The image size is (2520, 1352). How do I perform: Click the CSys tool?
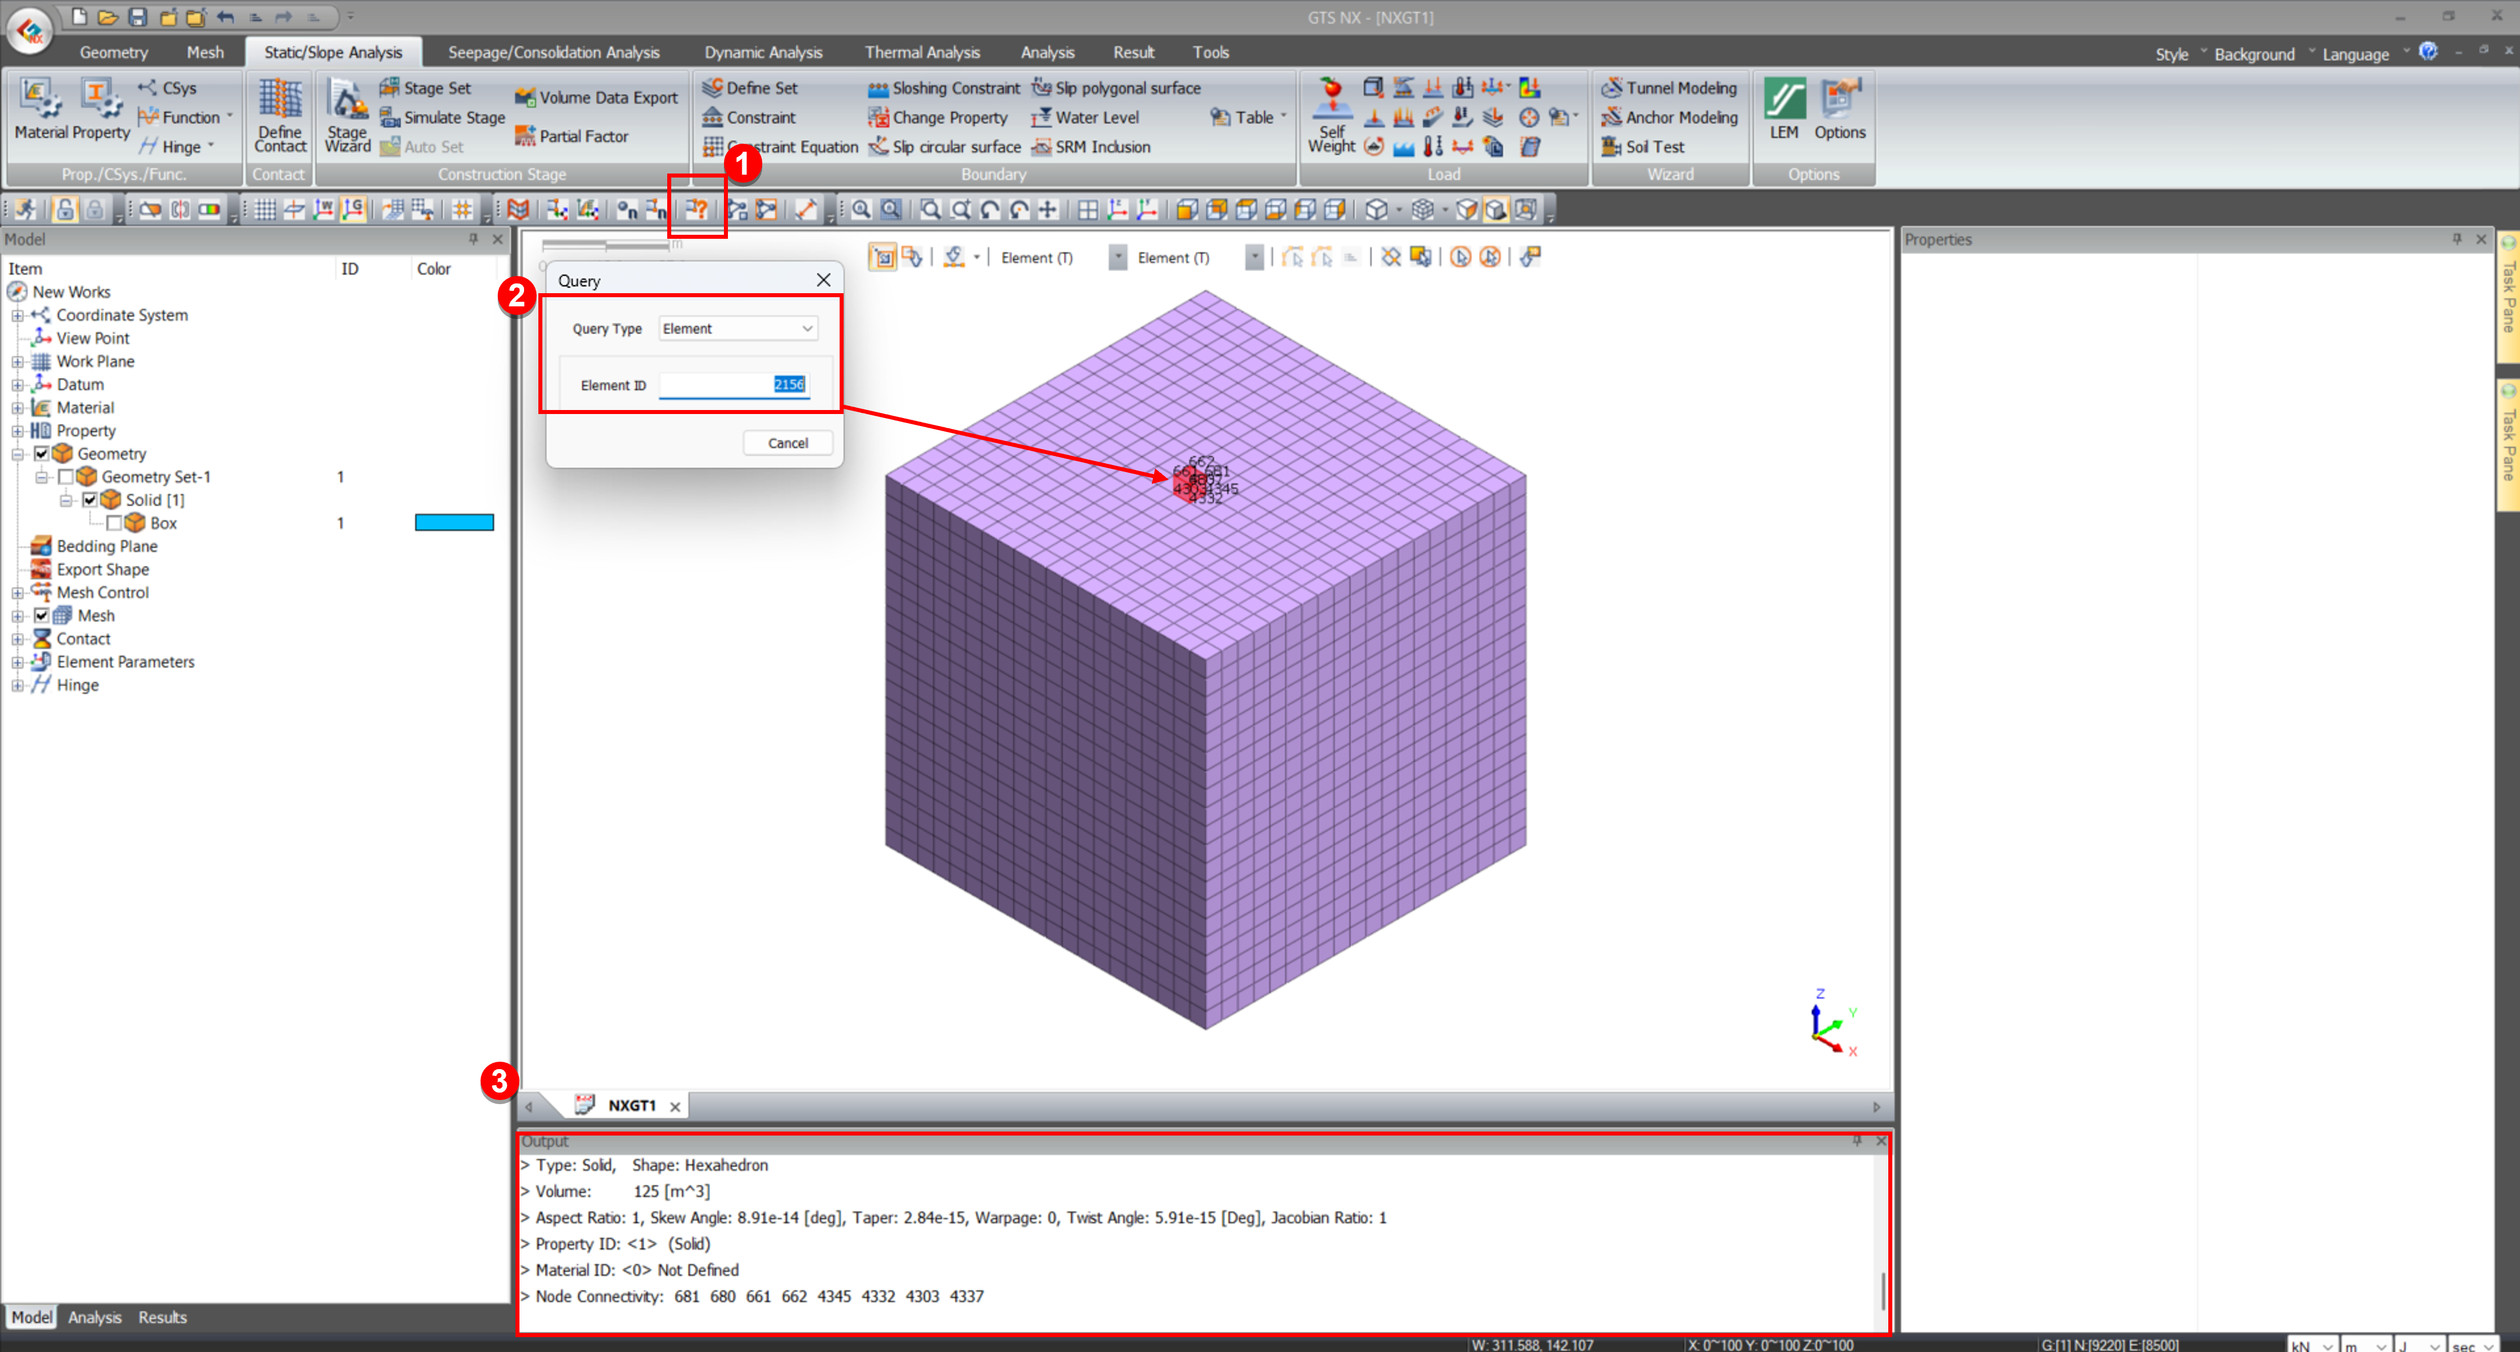tap(167, 88)
